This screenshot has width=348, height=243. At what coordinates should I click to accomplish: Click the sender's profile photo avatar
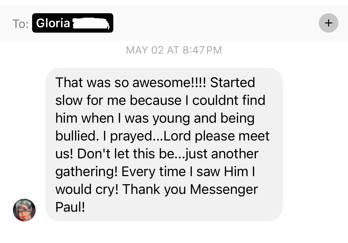[24, 210]
